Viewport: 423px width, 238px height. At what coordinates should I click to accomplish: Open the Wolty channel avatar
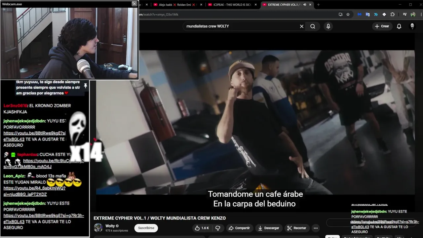pos(98,228)
